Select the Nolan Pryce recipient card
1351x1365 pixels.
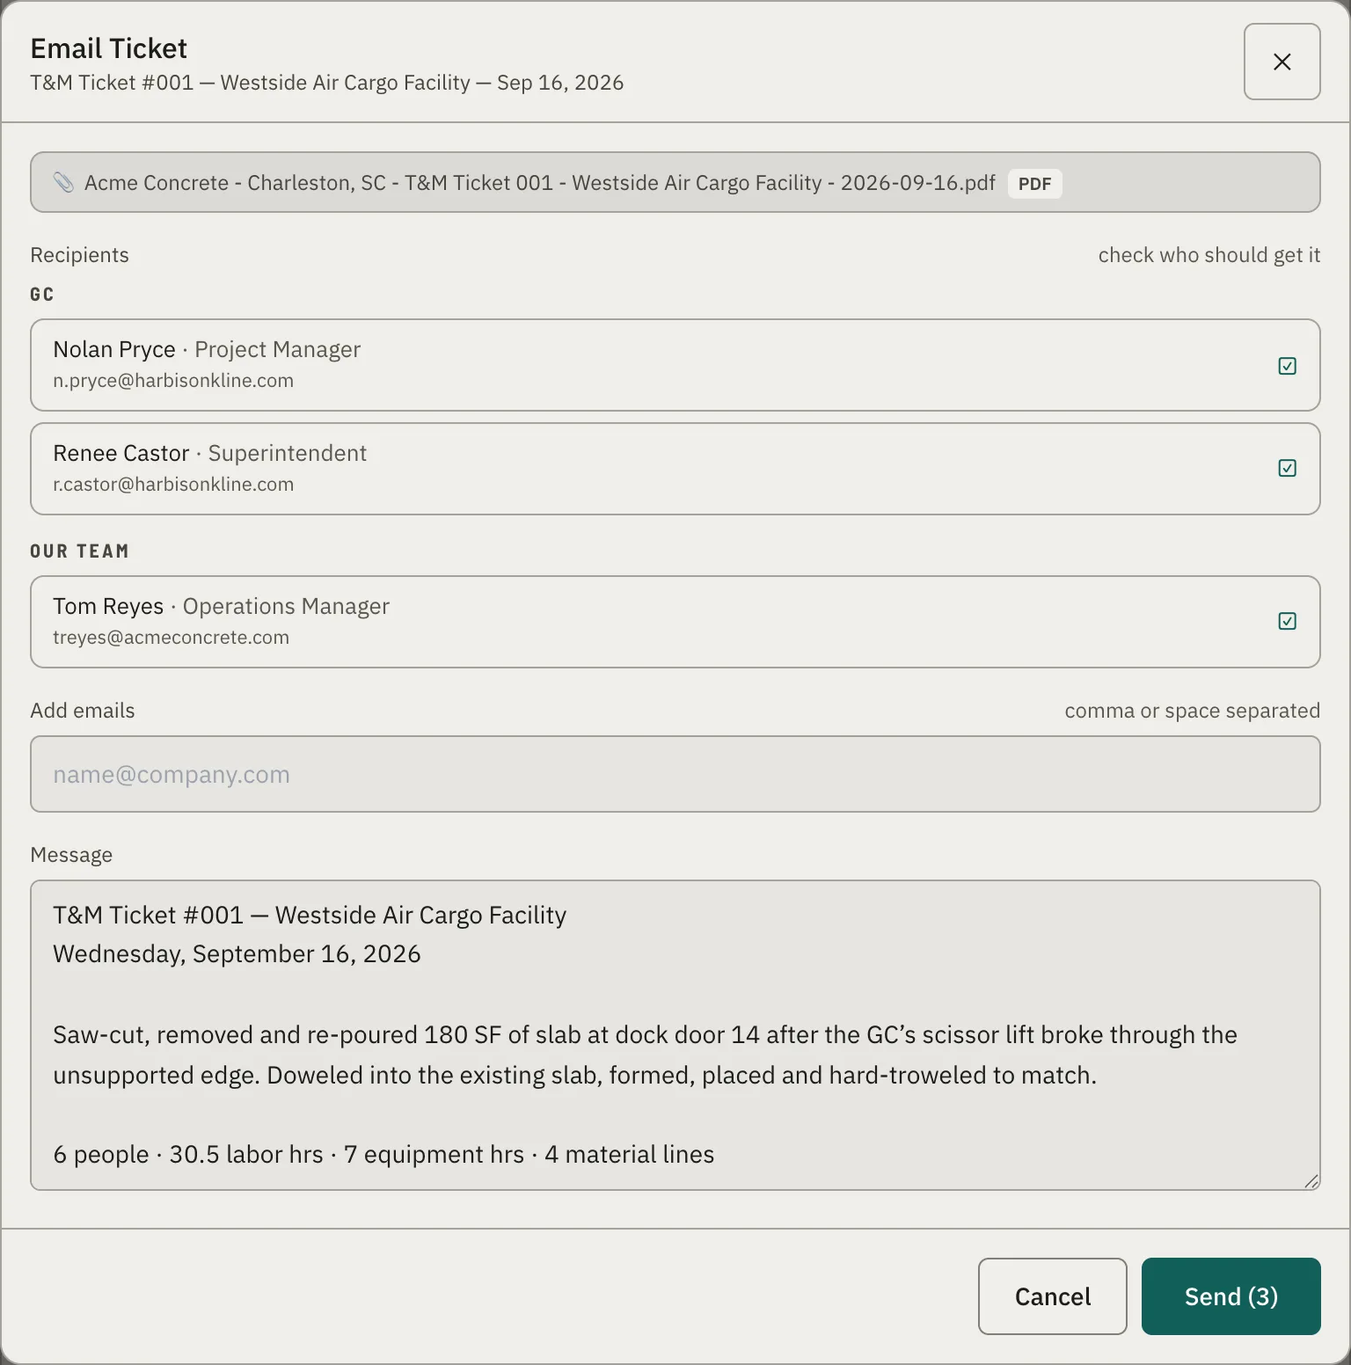pos(675,365)
